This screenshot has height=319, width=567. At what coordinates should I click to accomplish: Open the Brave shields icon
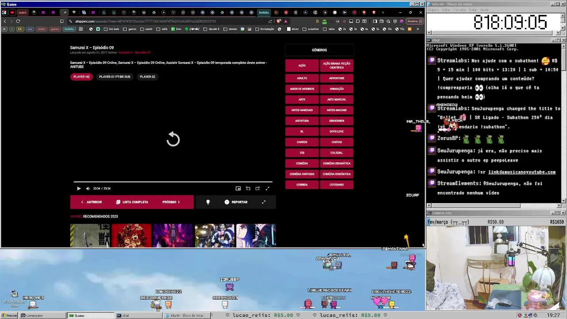coord(279,21)
